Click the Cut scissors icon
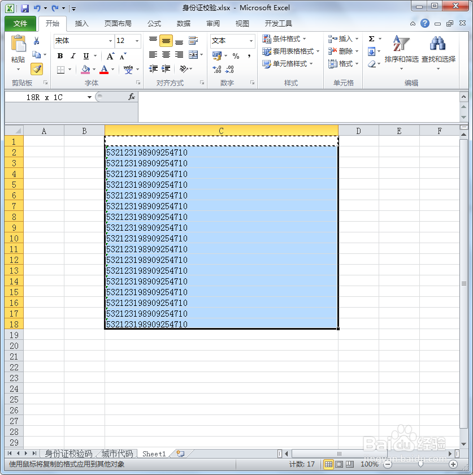Screen dimensions: 473x475 (36, 41)
